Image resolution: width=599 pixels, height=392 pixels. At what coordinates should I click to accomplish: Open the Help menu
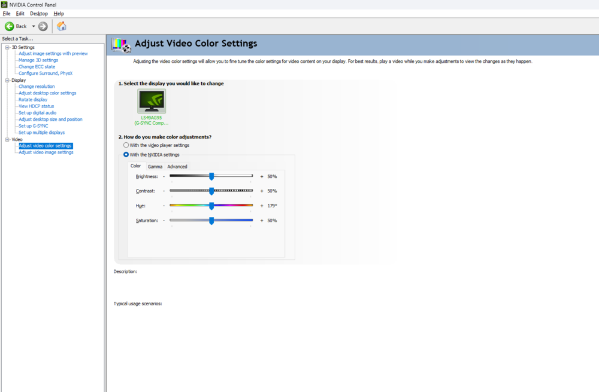click(59, 13)
